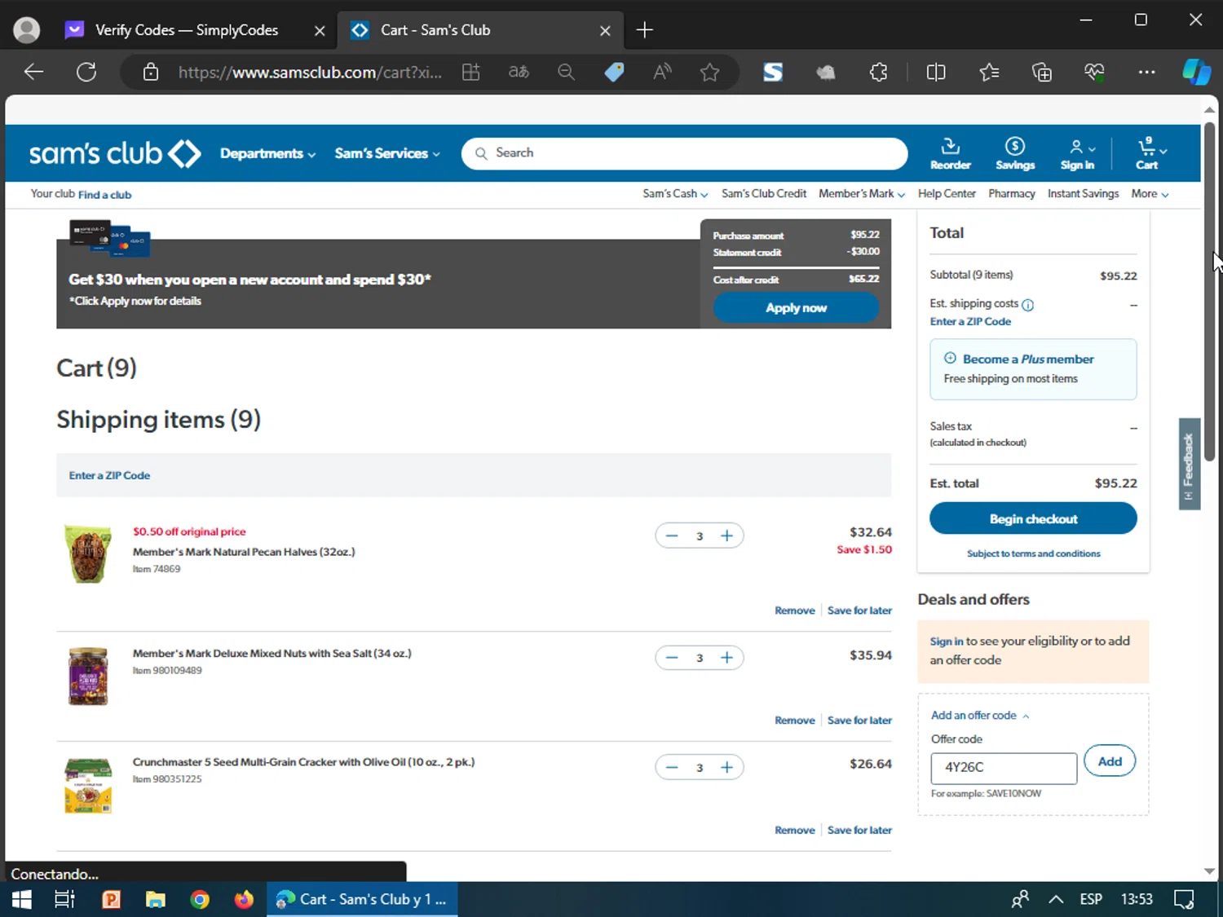Open the Help Center link
Screen dimensions: 1223x917
point(947,194)
